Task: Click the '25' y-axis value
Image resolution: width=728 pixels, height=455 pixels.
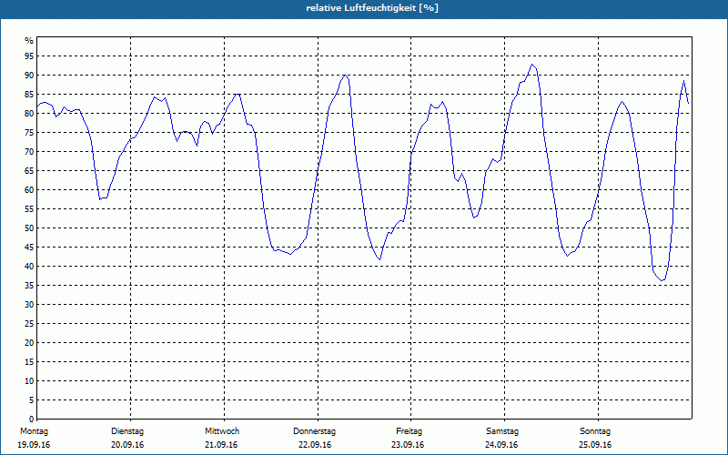Action: point(29,324)
